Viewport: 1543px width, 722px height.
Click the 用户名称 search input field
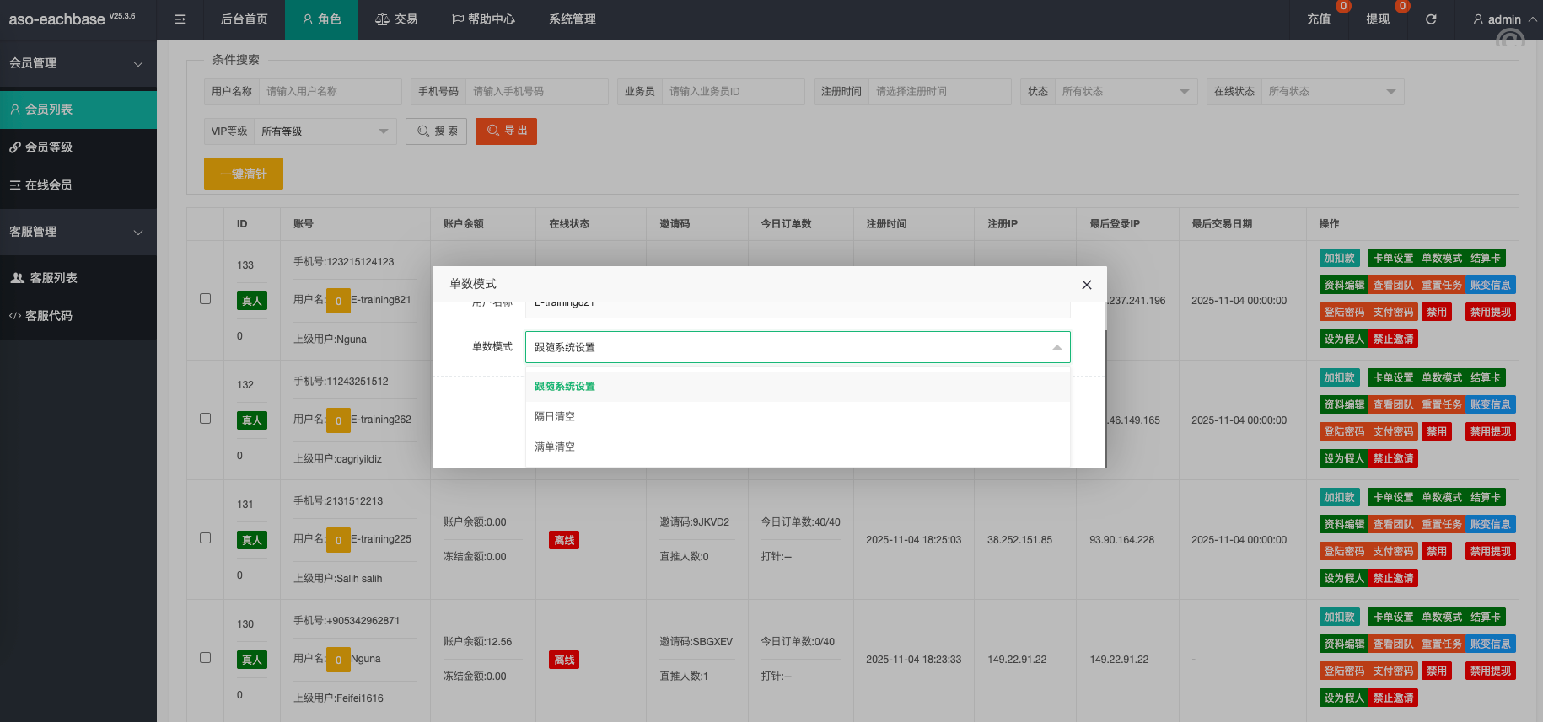click(330, 92)
